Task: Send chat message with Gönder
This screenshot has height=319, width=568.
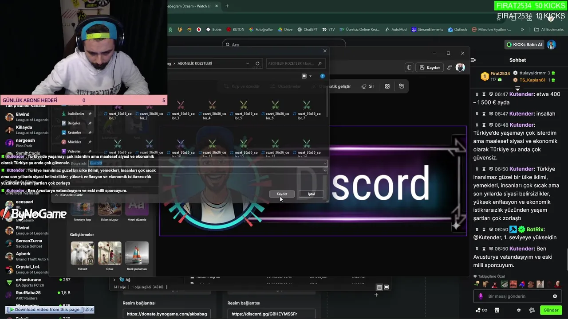Action: pos(551,310)
